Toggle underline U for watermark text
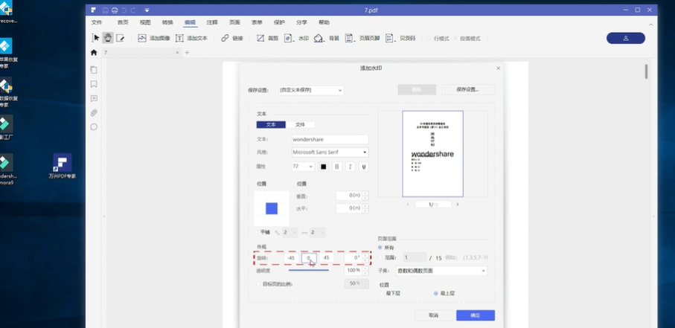This screenshot has height=328, width=675. (364, 167)
